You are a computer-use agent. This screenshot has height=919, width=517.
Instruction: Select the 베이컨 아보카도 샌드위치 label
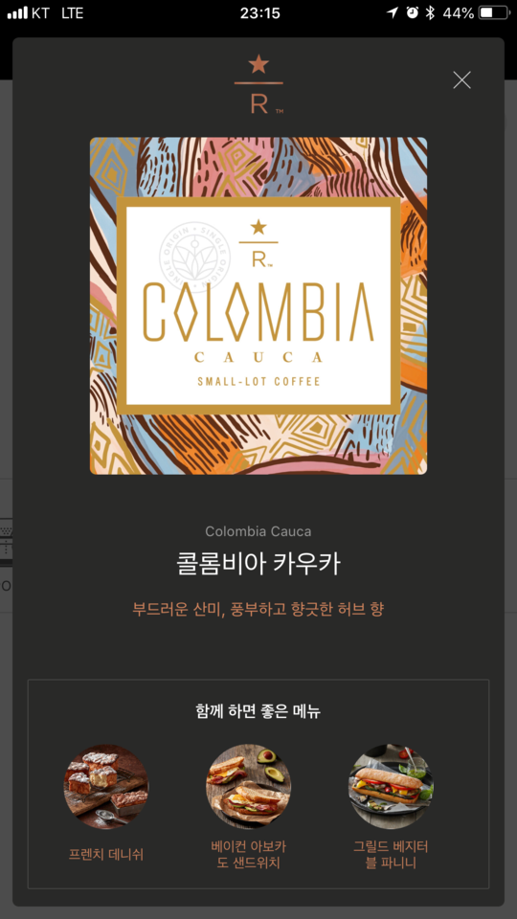249,855
